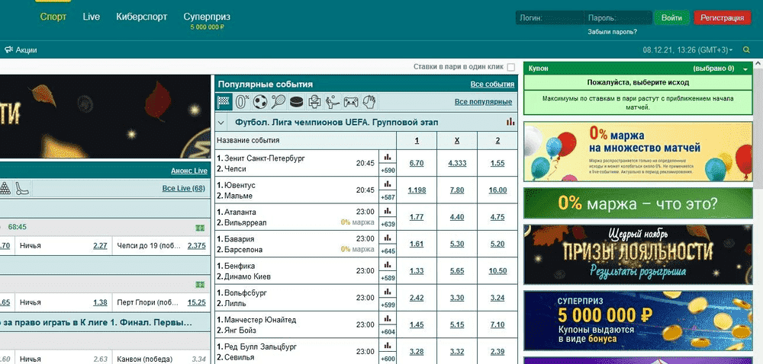Screen dimensions: 763x364
Task: Select the 0% margin filter icon
Action: (x=243, y=101)
